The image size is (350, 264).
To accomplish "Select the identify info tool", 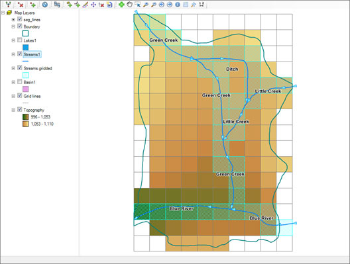I will click(178, 5).
